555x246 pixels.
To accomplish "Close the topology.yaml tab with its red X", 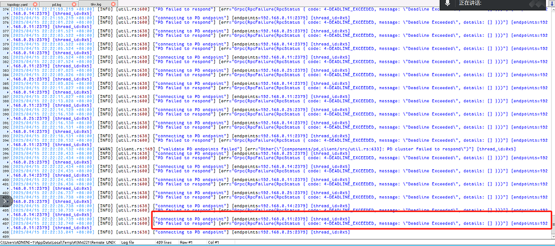I will coord(35,4).
